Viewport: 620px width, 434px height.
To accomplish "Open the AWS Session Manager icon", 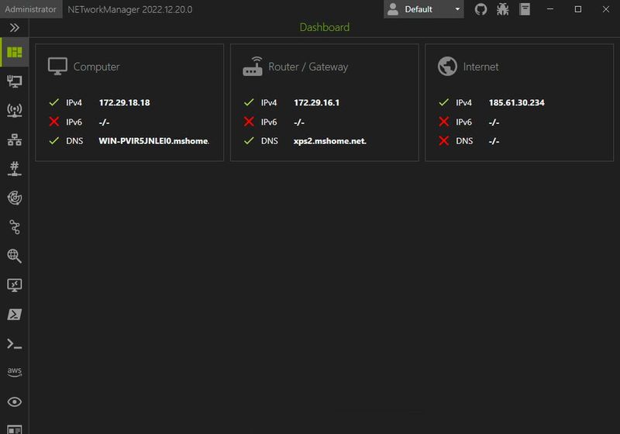I will click(x=15, y=371).
